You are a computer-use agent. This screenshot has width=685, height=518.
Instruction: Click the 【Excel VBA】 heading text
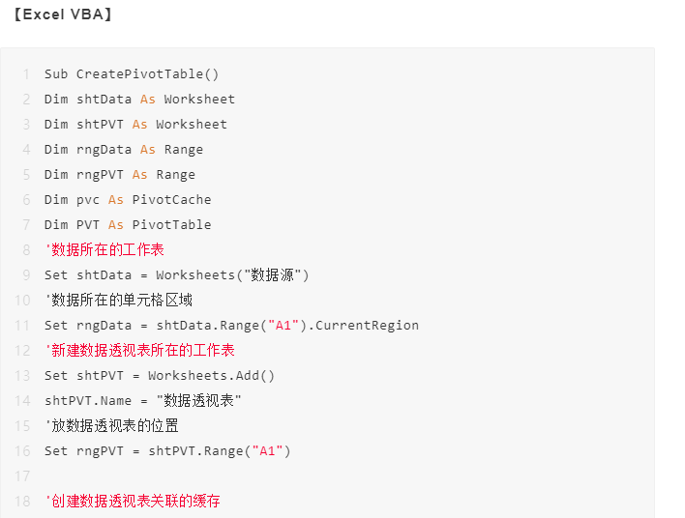(63, 14)
